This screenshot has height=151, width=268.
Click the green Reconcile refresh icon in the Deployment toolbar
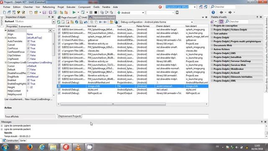(x=59, y=22)
